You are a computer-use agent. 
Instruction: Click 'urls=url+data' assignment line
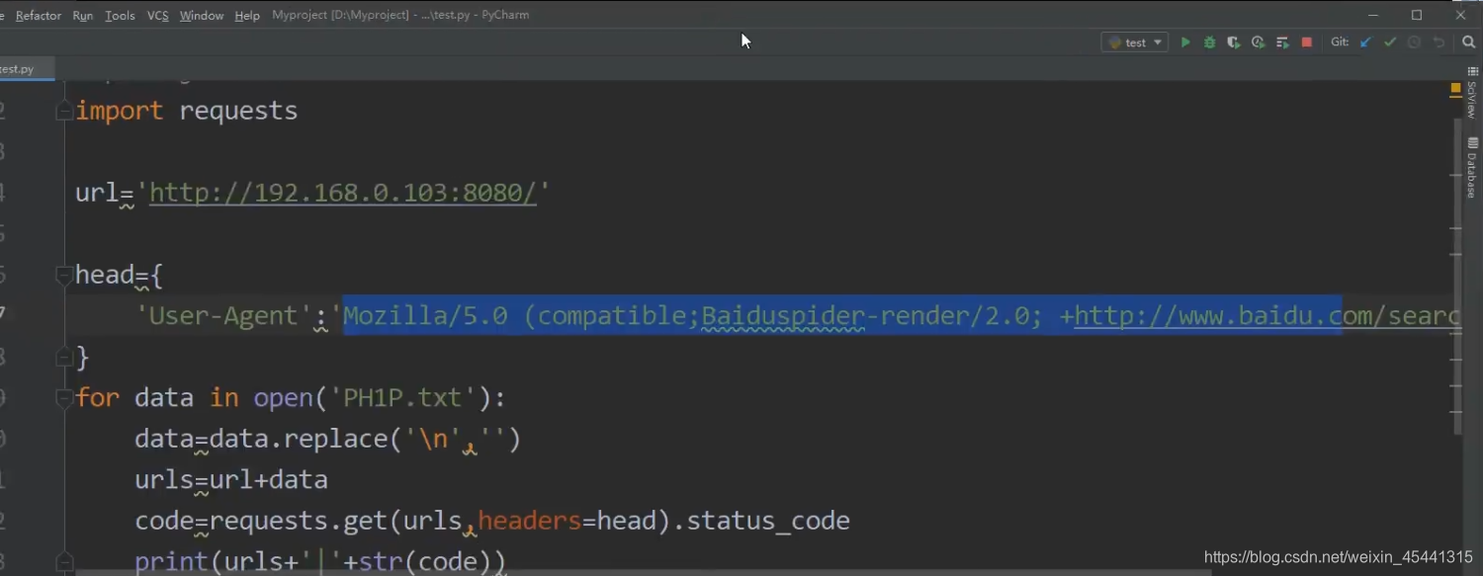(x=231, y=480)
